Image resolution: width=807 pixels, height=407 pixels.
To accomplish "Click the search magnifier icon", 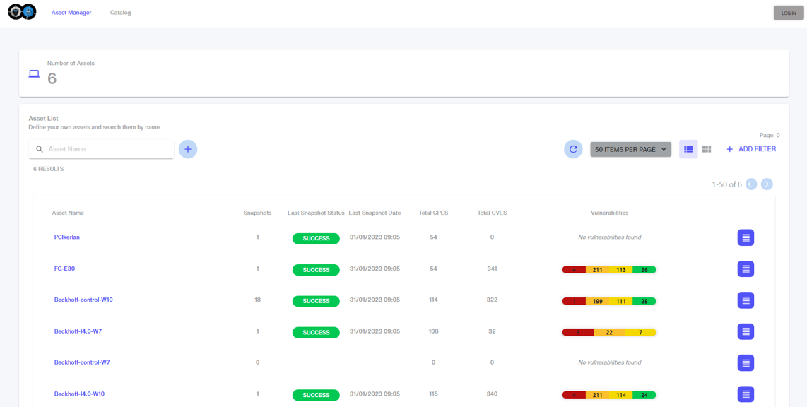I will click(x=40, y=149).
